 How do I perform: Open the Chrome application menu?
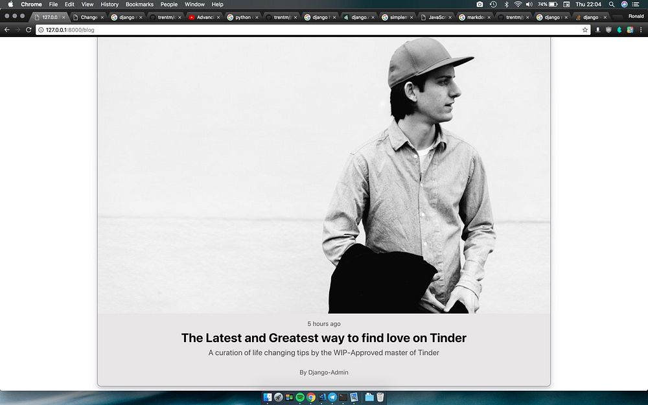click(x=31, y=4)
